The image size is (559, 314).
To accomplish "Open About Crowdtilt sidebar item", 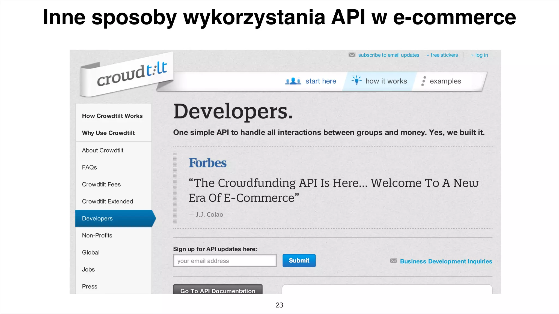I will tap(103, 150).
